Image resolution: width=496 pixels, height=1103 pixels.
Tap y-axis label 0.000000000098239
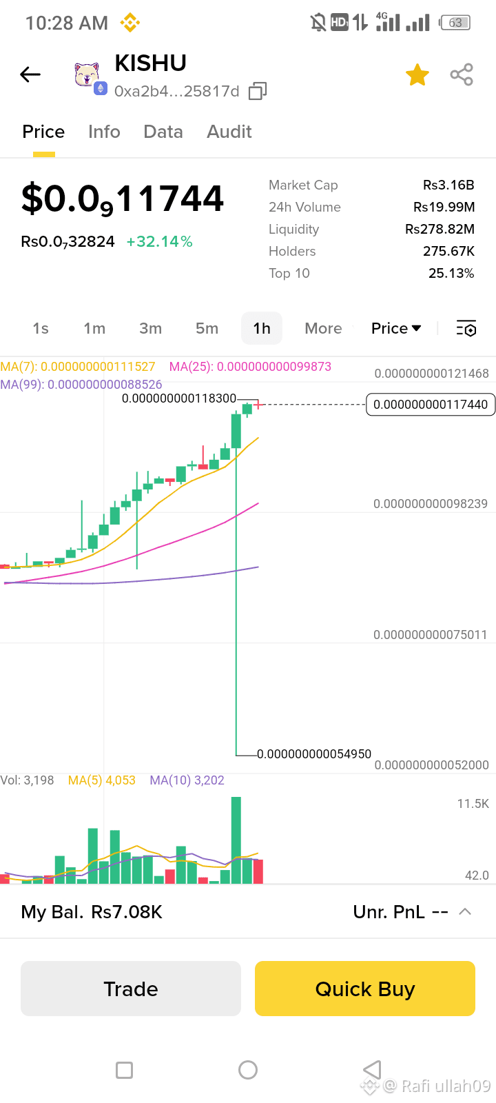pos(431,504)
